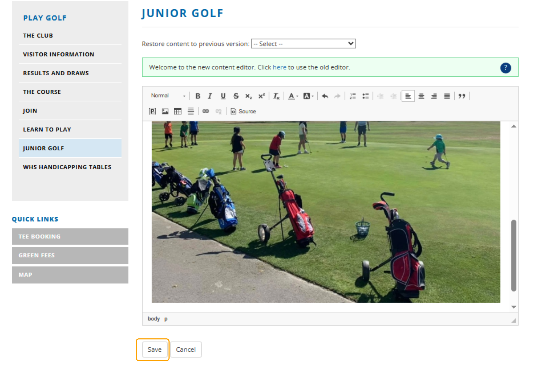The image size is (558, 374).
Task: Toggle italic text formatting
Action: tap(210, 96)
